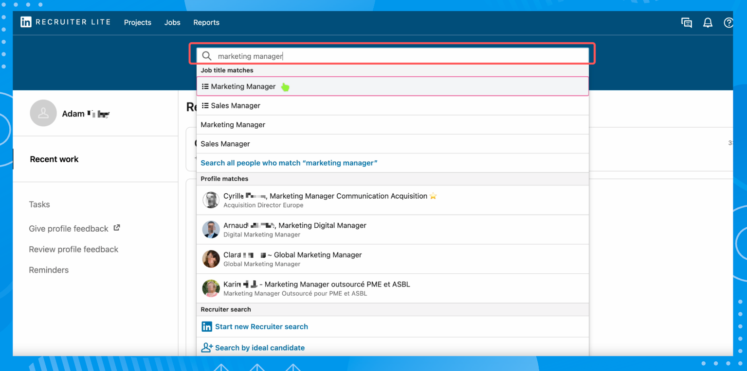Select Recent work in sidebar
The image size is (747, 371).
54,159
